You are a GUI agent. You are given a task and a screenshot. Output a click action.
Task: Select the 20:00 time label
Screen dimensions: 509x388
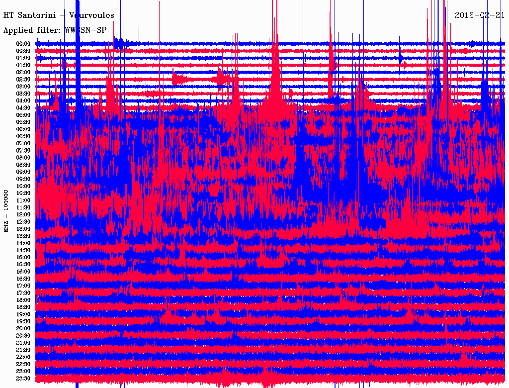click(x=23, y=328)
